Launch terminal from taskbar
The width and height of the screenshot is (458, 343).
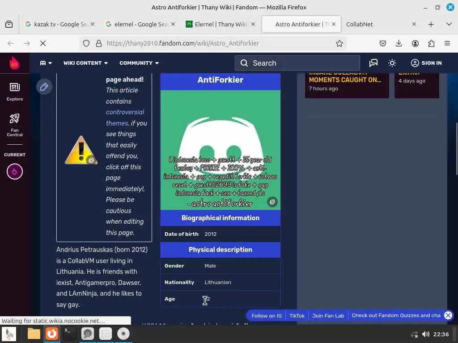pos(69,334)
